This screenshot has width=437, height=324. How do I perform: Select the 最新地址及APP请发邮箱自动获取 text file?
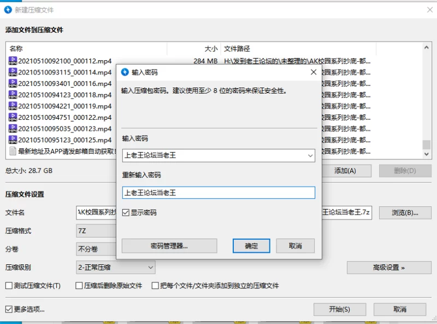(67, 152)
